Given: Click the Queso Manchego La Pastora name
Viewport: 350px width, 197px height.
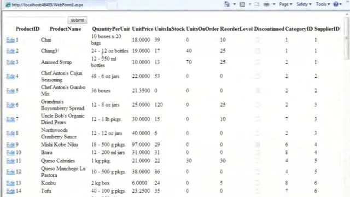Looking at the screenshot, I should pyautogui.click(x=63, y=172).
